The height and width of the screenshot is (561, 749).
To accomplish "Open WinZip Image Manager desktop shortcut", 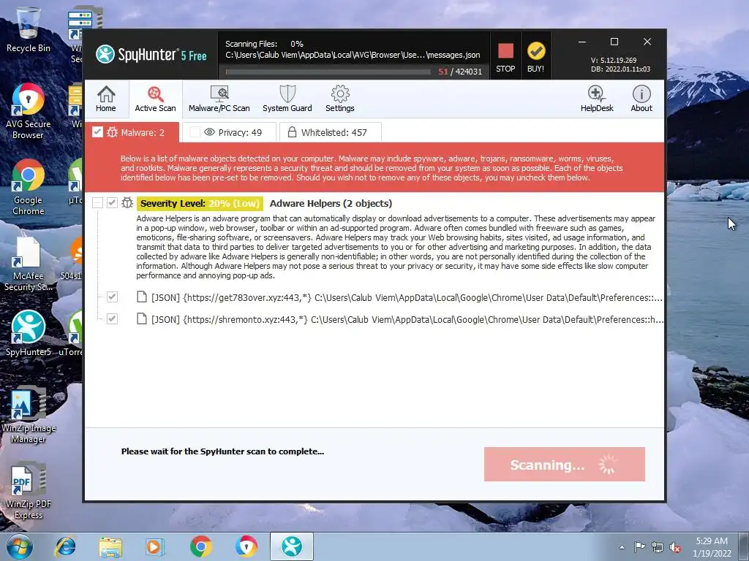I will point(29,414).
